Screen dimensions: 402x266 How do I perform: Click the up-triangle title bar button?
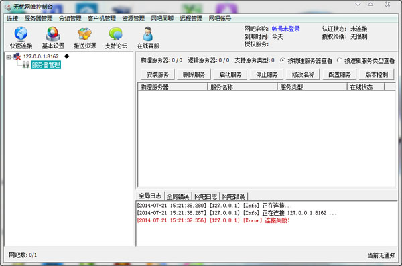click(x=371, y=5)
